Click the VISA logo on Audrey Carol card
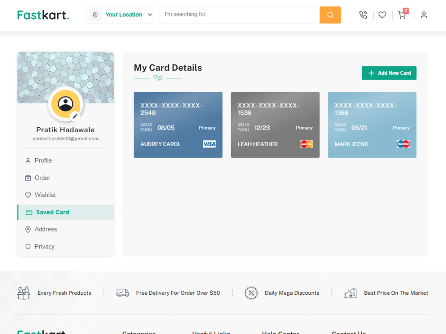This screenshot has height=334, width=446. [x=209, y=144]
